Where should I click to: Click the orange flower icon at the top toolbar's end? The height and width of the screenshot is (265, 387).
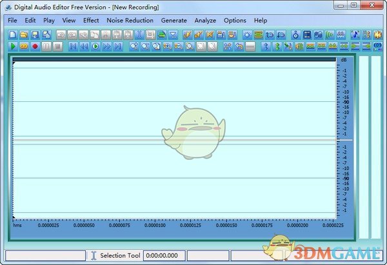(x=377, y=35)
